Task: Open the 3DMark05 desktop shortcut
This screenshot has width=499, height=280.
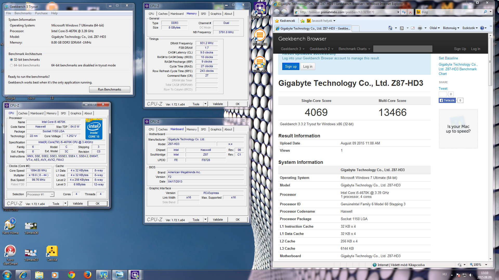Action: (260, 64)
